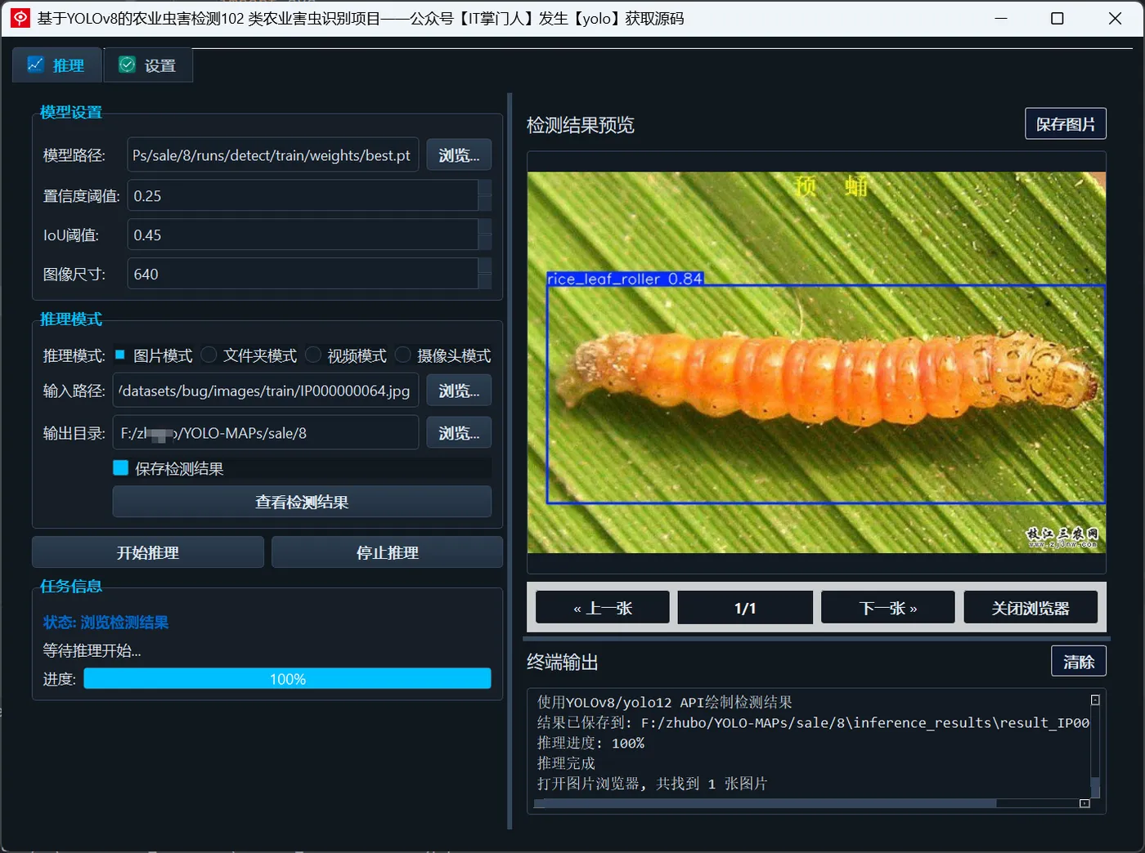
Task: Change 图像尺寸 spinner arrows
Action: 485,274
